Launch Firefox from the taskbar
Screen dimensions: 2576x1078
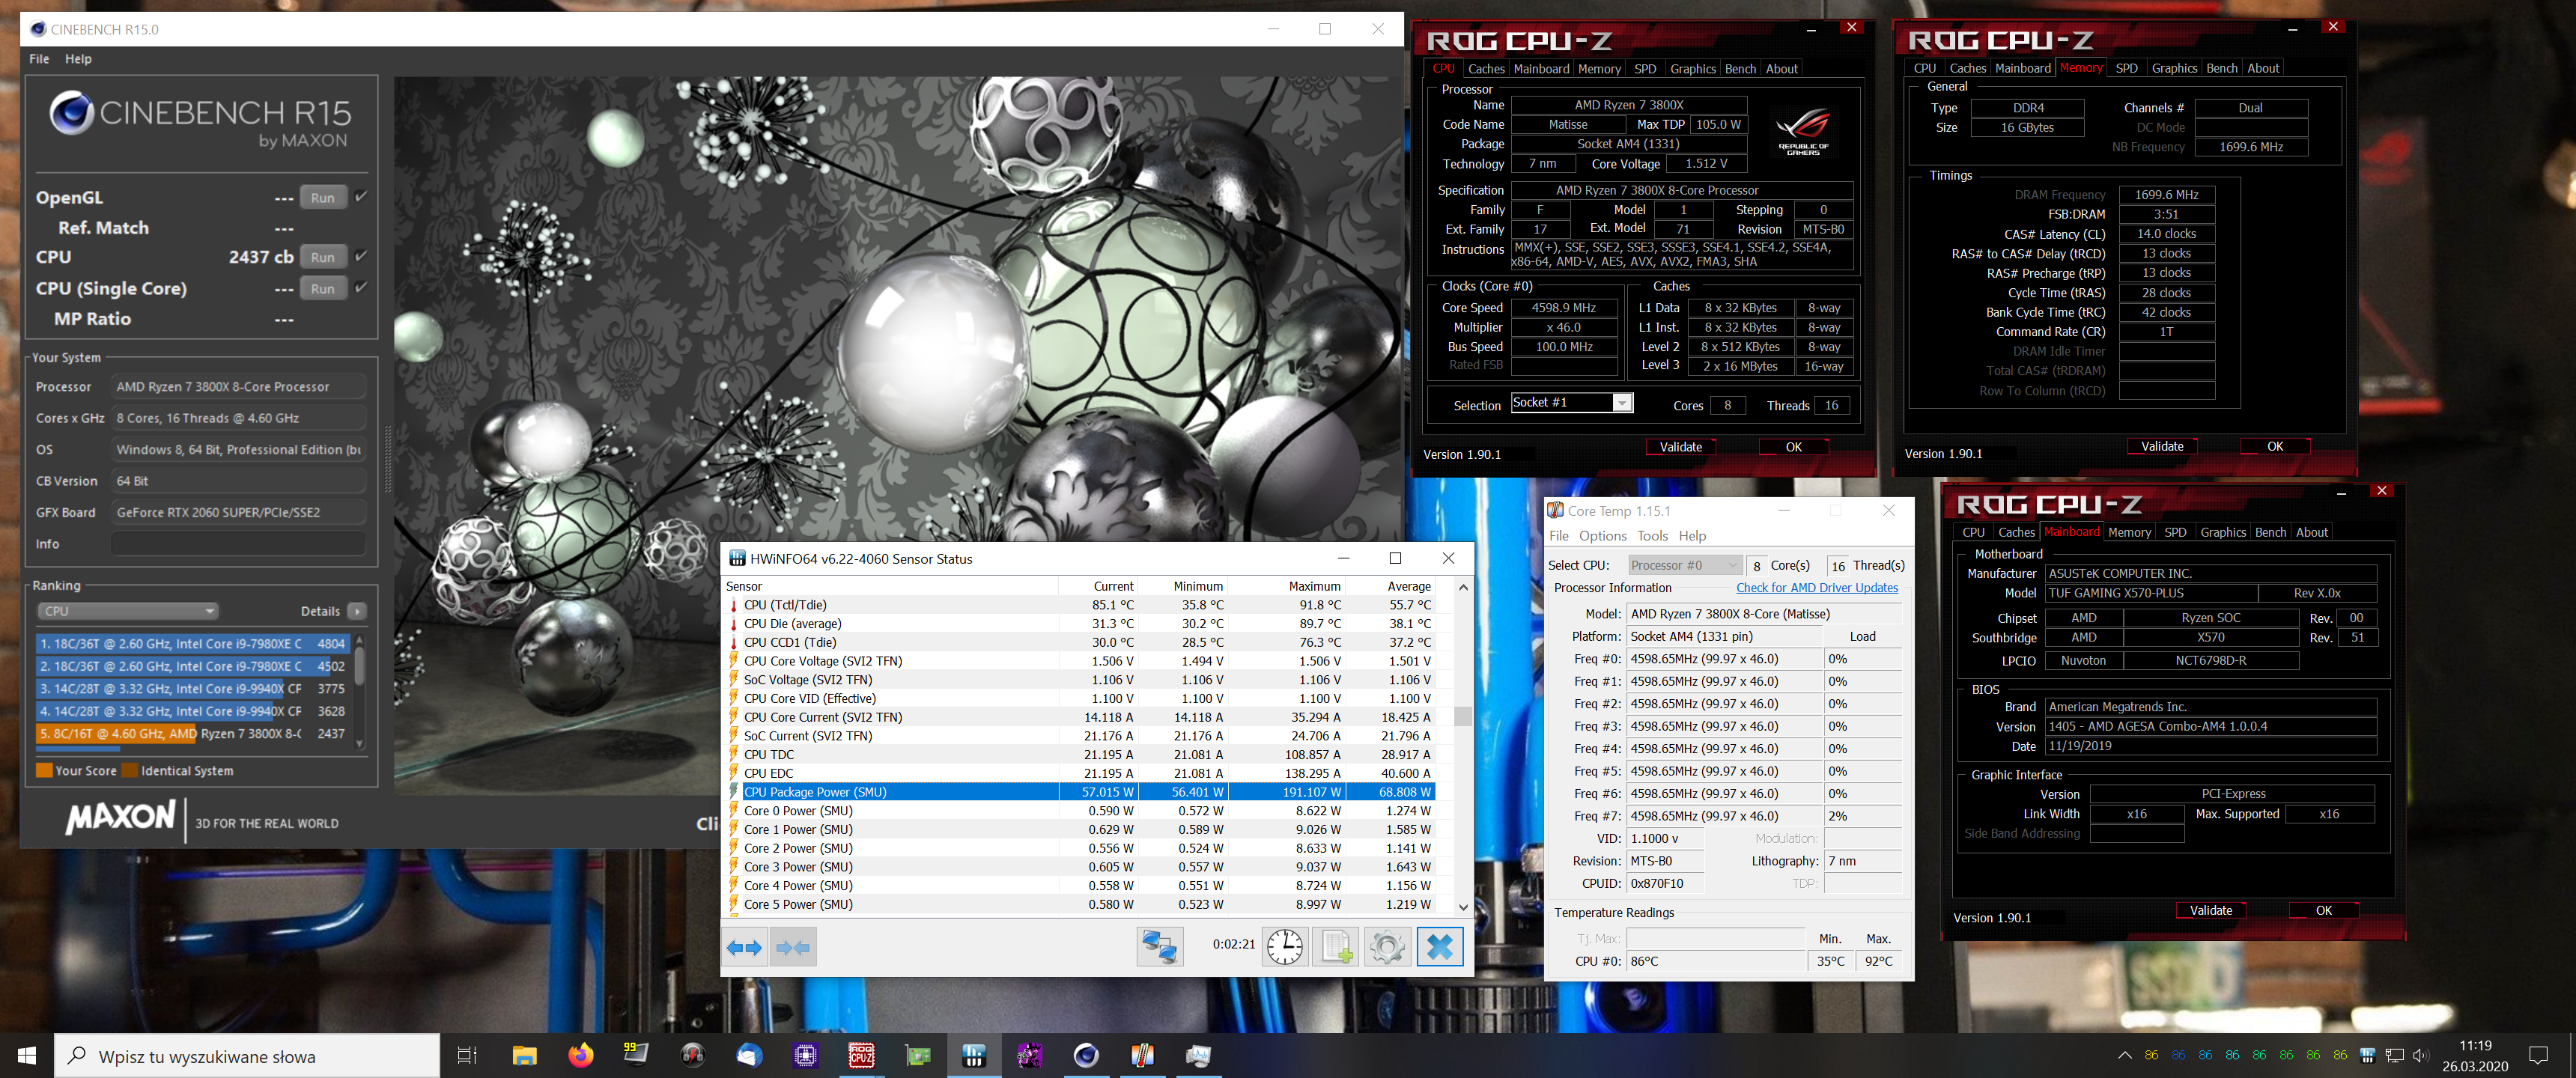pos(580,1056)
